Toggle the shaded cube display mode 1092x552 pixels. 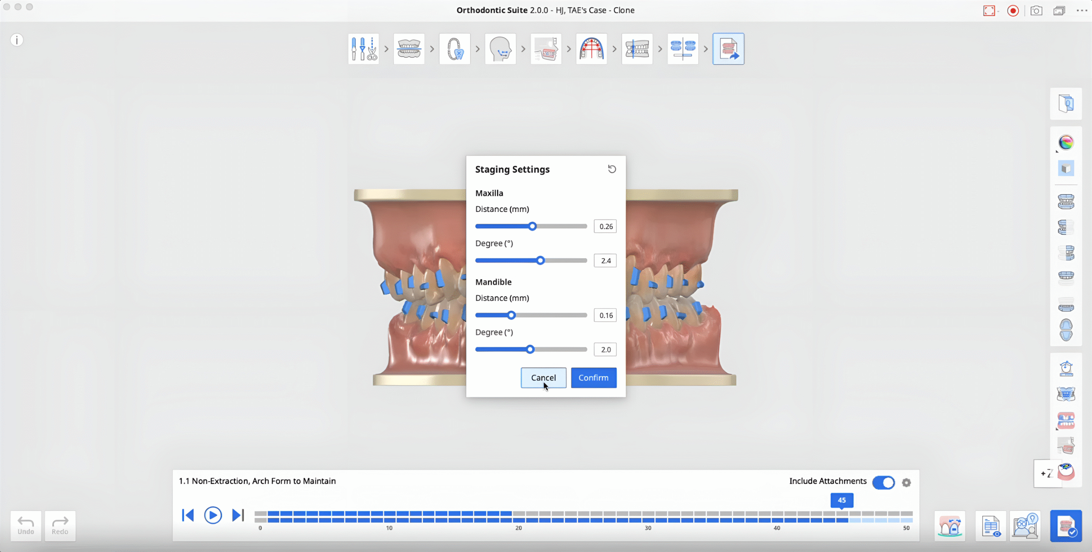click(x=1066, y=168)
